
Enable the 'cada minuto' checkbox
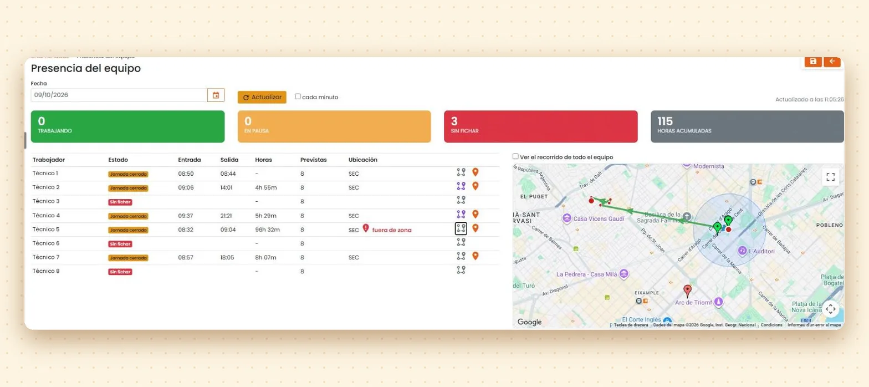[298, 96]
